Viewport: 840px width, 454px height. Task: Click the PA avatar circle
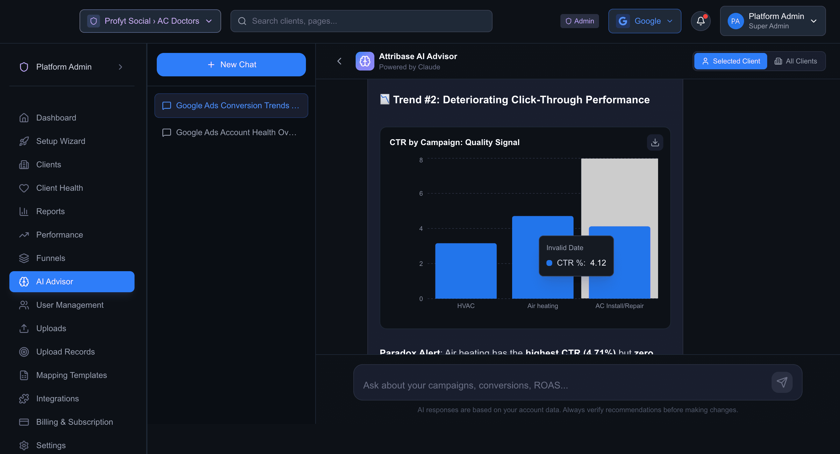click(x=735, y=21)
